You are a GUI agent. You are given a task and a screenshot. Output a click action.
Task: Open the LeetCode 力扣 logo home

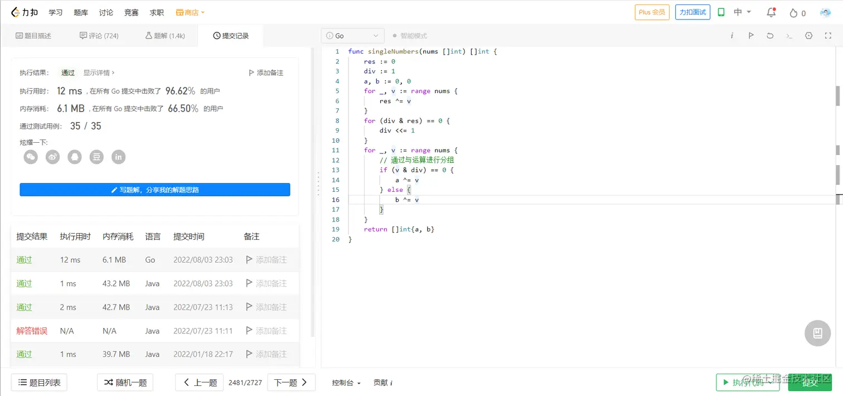coord(23,12)
